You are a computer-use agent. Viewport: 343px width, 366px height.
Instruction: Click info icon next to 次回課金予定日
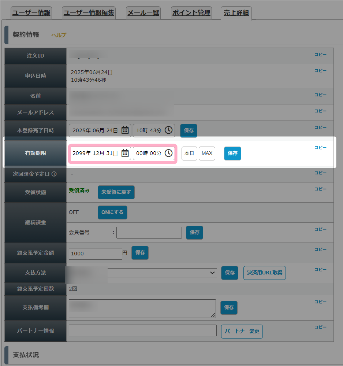[54, 174]
